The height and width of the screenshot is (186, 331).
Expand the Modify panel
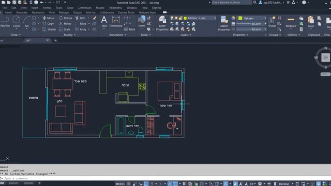pos(70,35)
